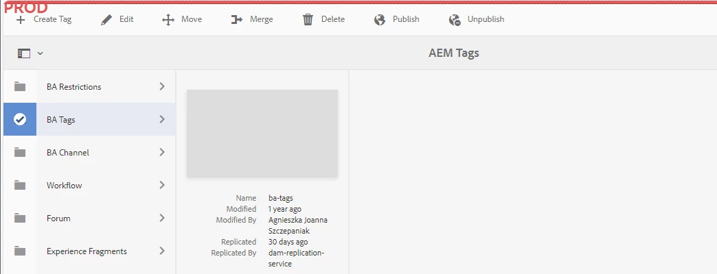Open the rail view switcher icon
Screen dimensions: 717x274
coord(24,54)
